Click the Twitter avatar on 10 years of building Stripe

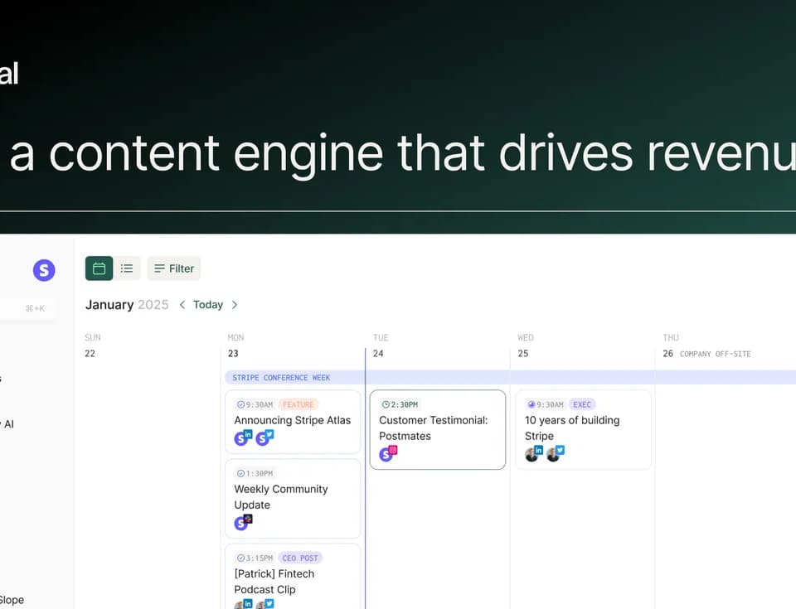click(556, 454)
